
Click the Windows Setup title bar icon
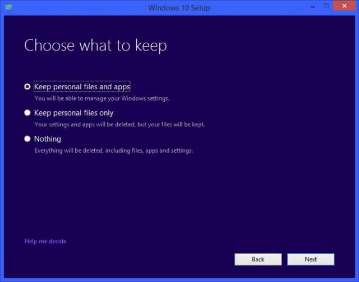tap(9, 7)
